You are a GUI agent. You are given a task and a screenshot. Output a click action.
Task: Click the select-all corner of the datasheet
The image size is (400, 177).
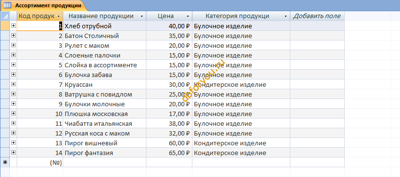(5, 16)
